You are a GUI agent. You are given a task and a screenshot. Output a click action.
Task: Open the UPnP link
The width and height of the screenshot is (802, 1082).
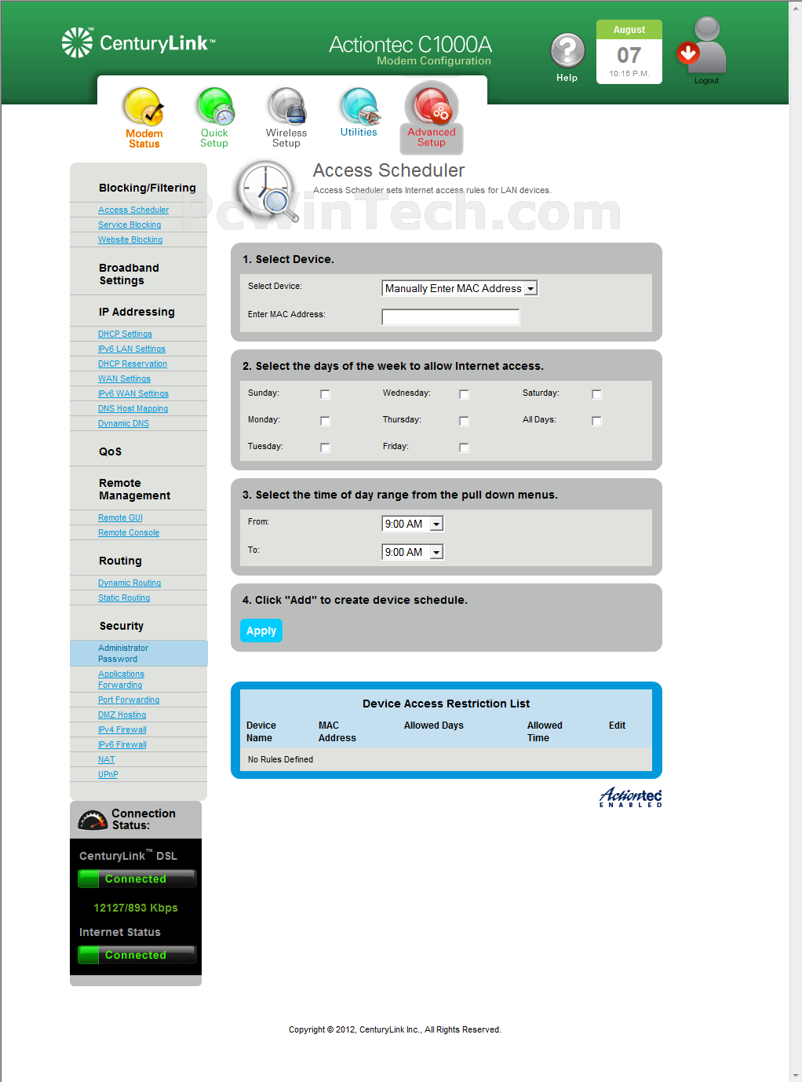[x=108, y=774]
